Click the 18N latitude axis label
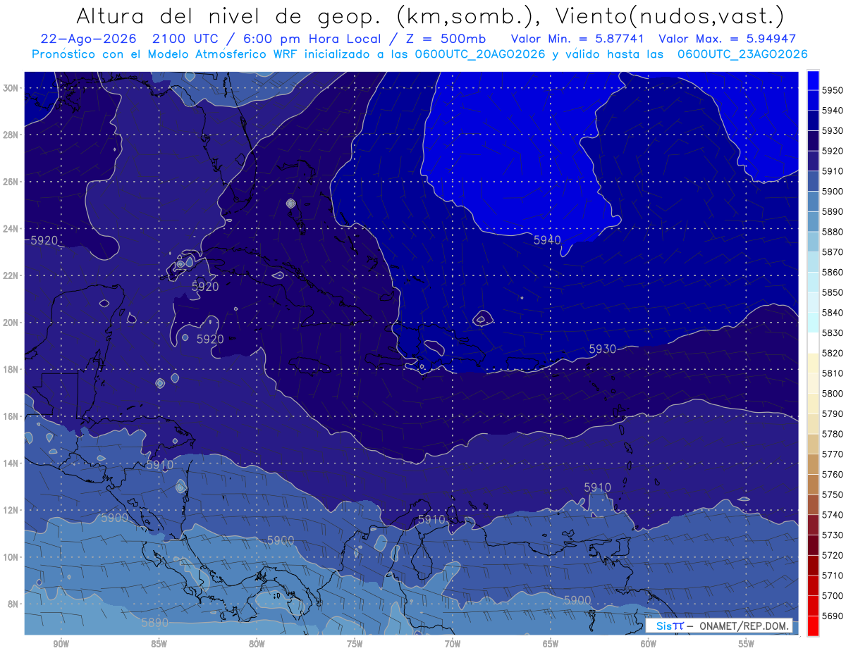This screenshot has width=846, height=653. (x=11, y=370)
